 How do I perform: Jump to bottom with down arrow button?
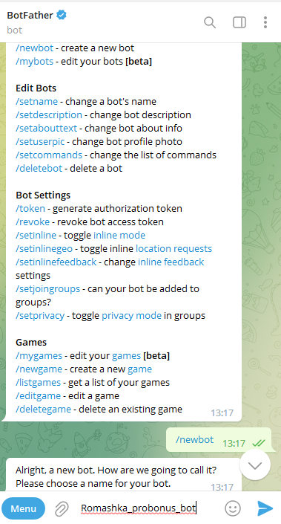point(255,465)
